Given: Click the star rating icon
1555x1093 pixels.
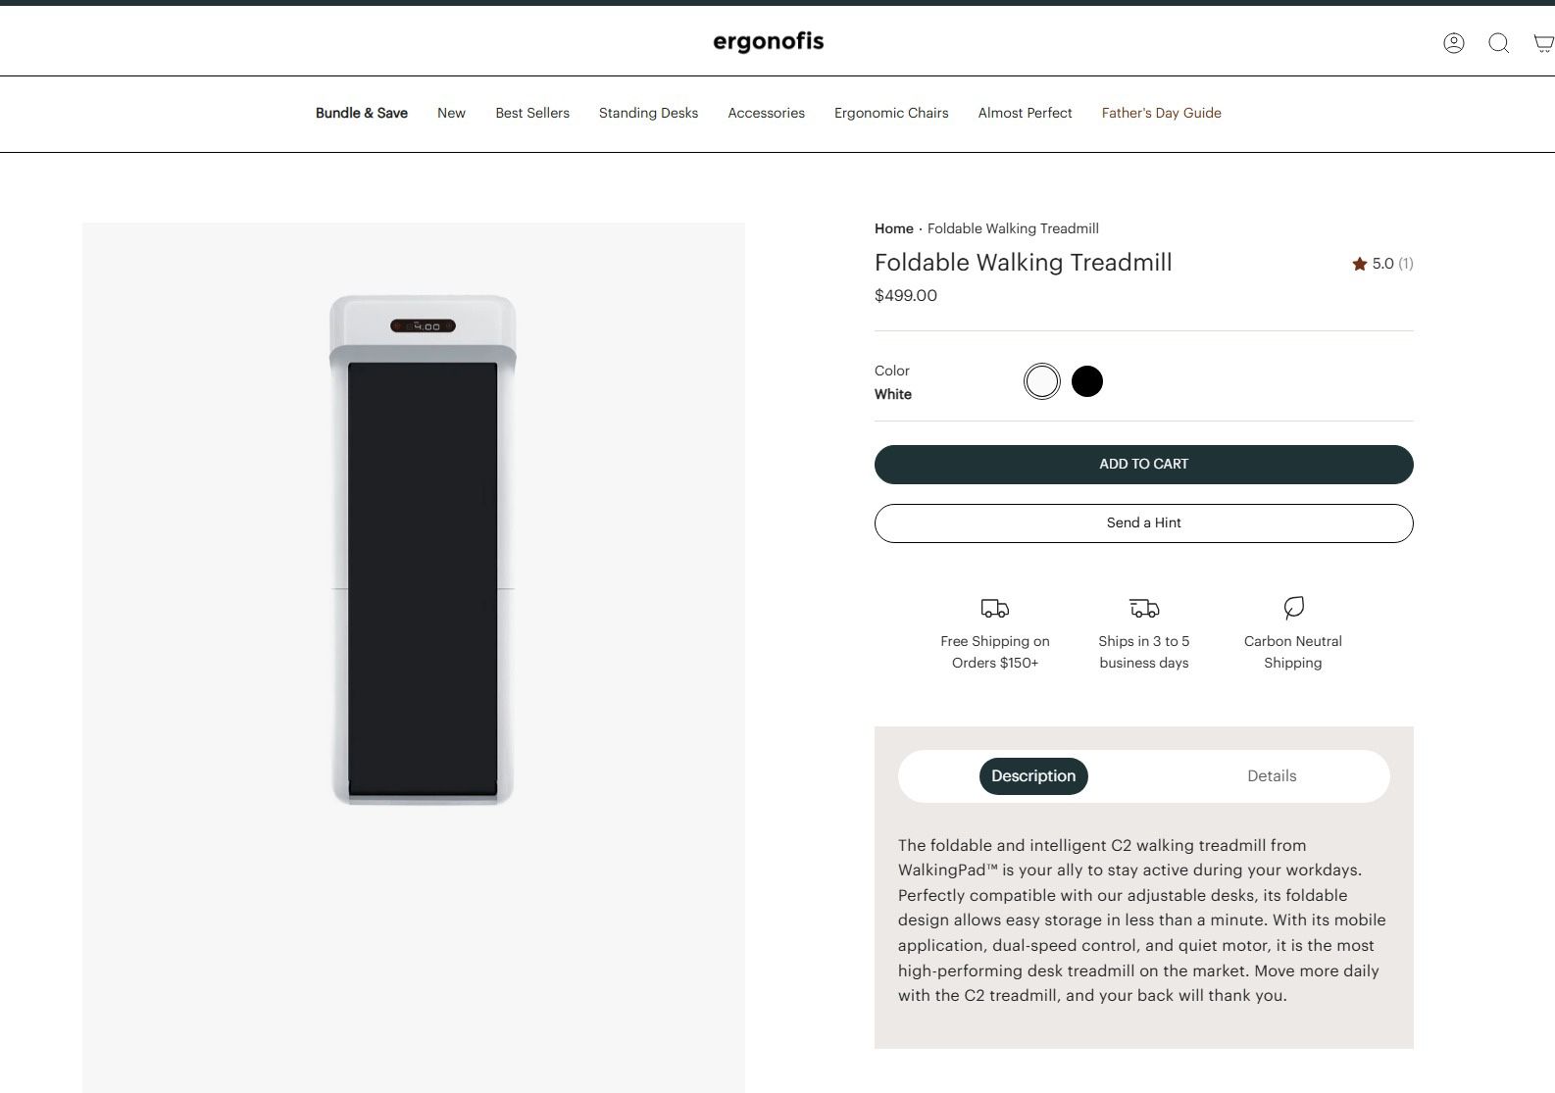Looking at the screenshot, I should tap(1359, 264).
